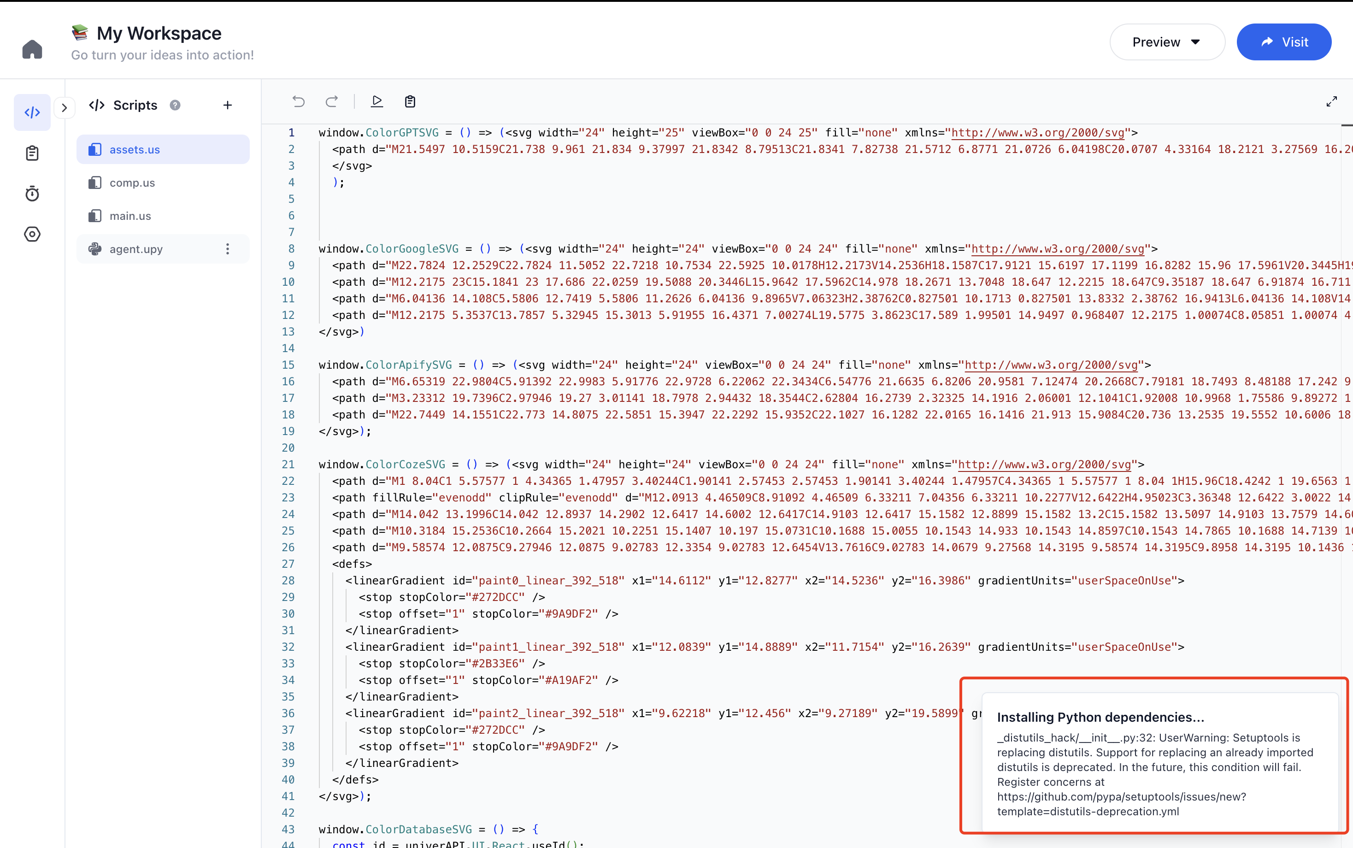
Task: Click the paint0_linear_392_518 gradient id
Action: click(548, 581)
